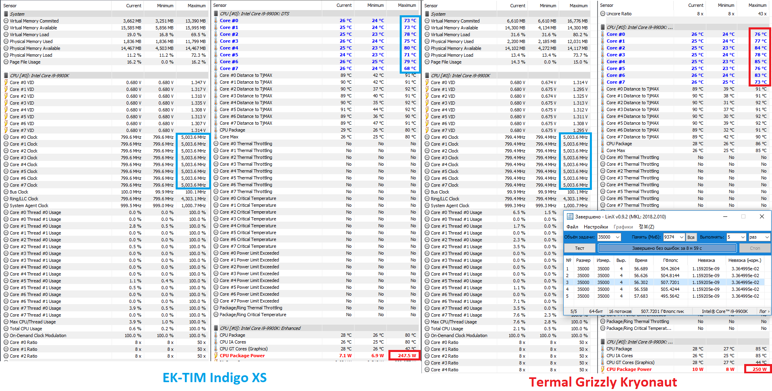The image size is (772, 391).
Task: Click lightning icon of CPU Package Power in second panel
Action: pos(216,356)
